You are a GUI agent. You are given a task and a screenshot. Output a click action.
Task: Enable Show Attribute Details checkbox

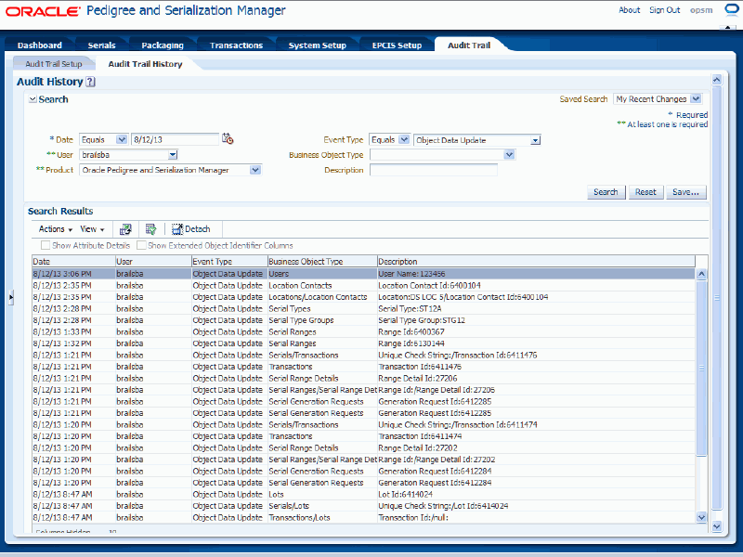coord(46,245)
